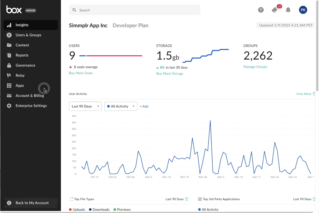The height and width of the screenshot is (213, 319).
Task: Open Top File Types date range selector
Action: click(177, 199)
